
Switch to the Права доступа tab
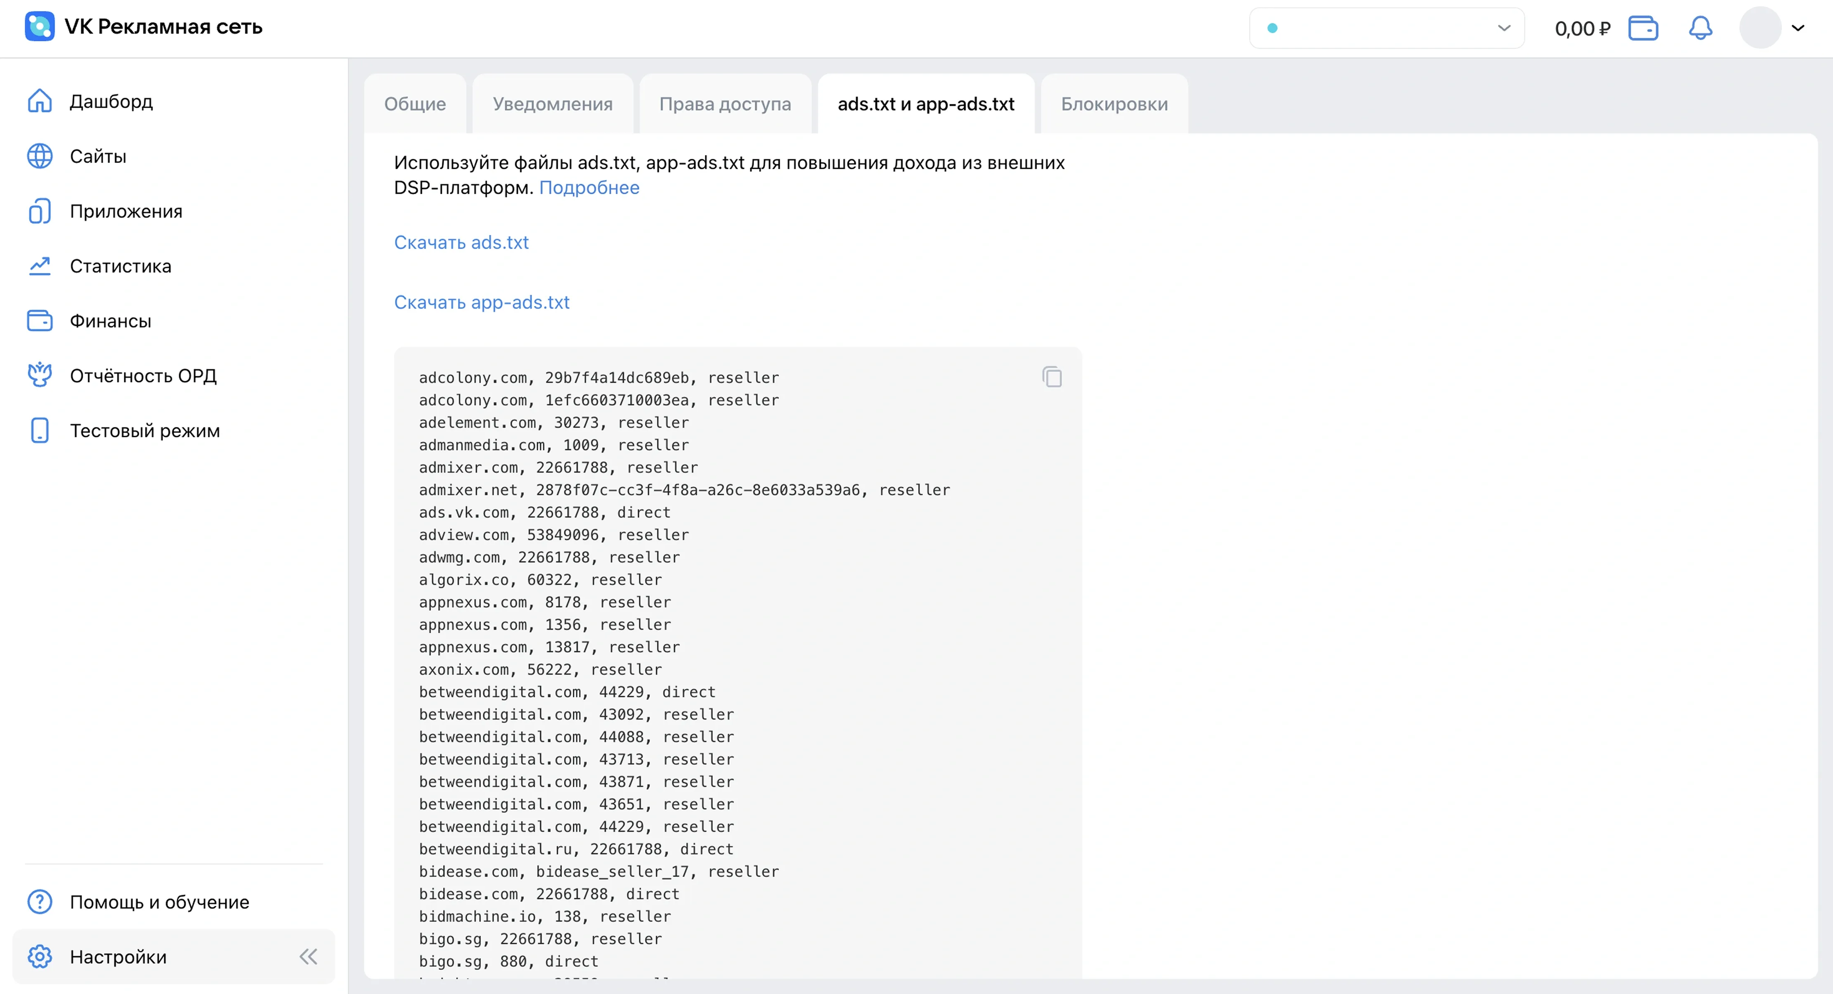click(725, 104)
